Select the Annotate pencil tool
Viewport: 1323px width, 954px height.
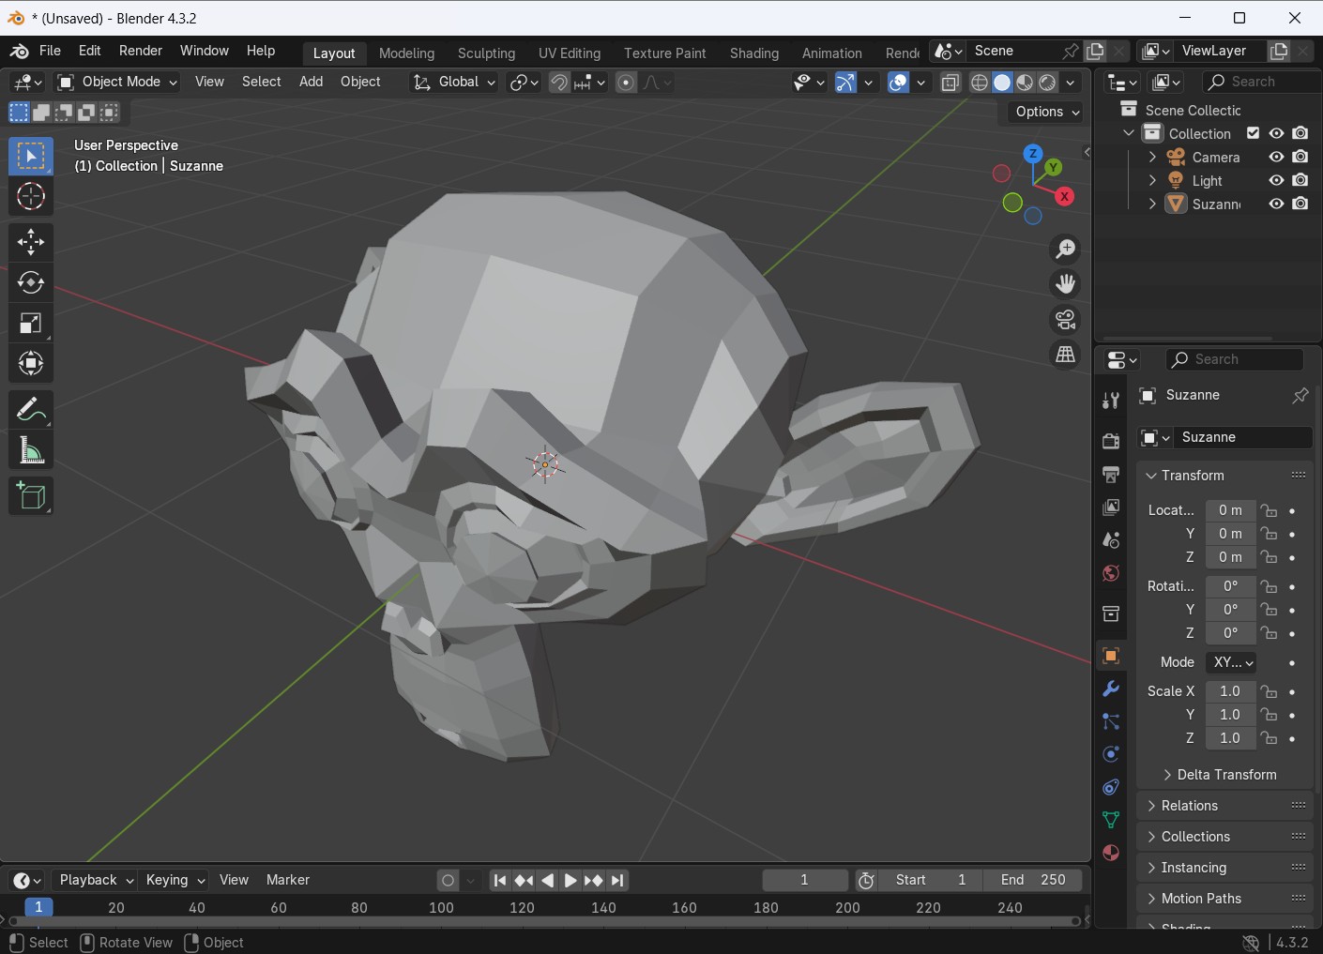coord(31,410)
